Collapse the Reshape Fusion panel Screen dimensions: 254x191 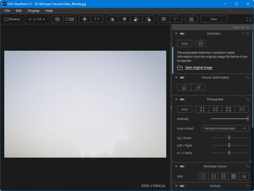[176, 166]
